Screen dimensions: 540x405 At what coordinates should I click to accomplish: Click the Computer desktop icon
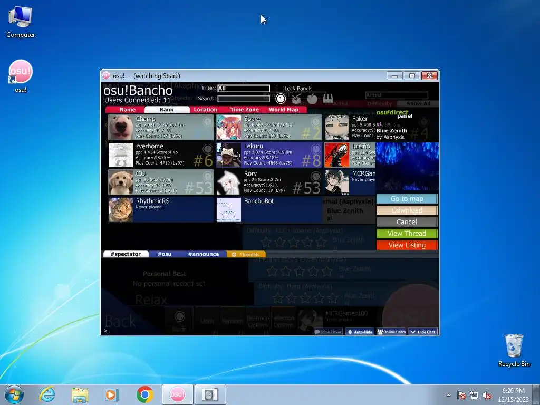point(21,21)
